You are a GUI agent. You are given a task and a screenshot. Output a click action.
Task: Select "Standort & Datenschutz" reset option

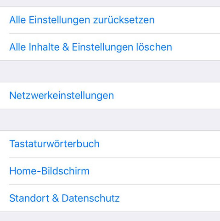tap(110, 198)
